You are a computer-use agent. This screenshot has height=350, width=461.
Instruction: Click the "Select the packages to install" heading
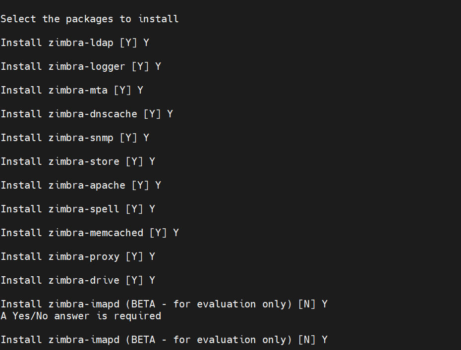89,19
